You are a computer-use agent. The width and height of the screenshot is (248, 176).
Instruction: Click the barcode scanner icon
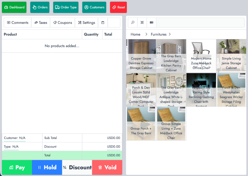click(x=152, y=22)
